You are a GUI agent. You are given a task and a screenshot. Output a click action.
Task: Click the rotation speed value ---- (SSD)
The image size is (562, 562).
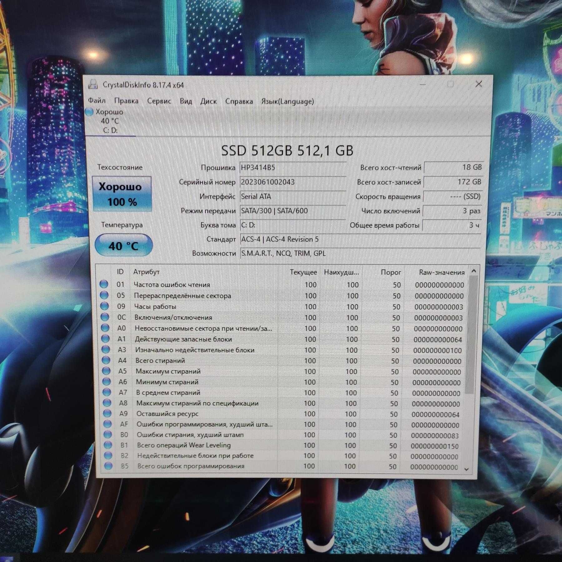click(452, 196)
